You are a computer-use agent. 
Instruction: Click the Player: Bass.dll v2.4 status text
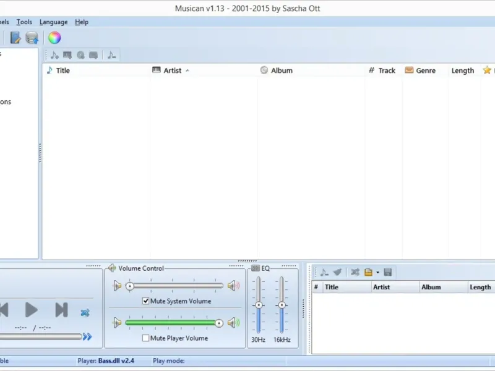(x=106, y=360)
